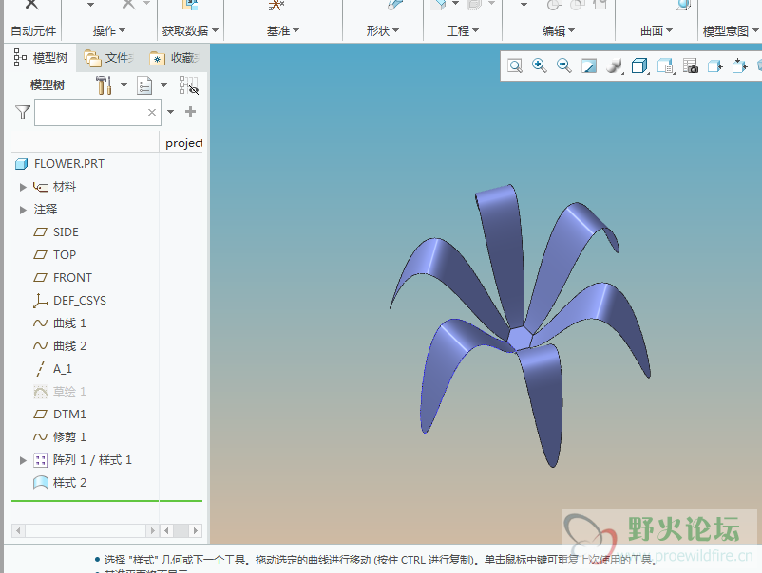Open the tree columns list icon

(144, 85)
